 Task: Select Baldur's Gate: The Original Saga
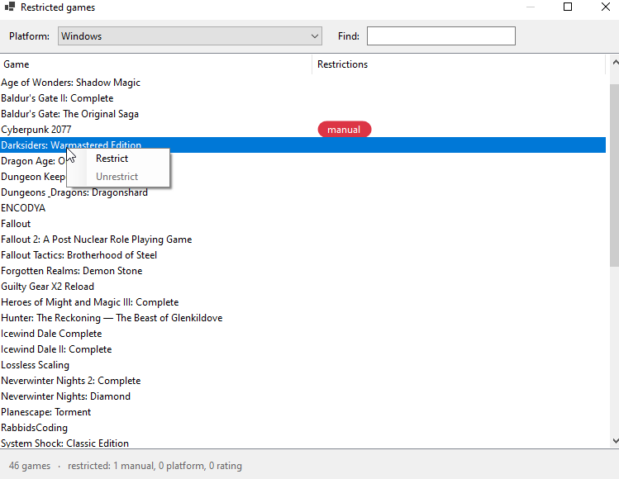302,114
